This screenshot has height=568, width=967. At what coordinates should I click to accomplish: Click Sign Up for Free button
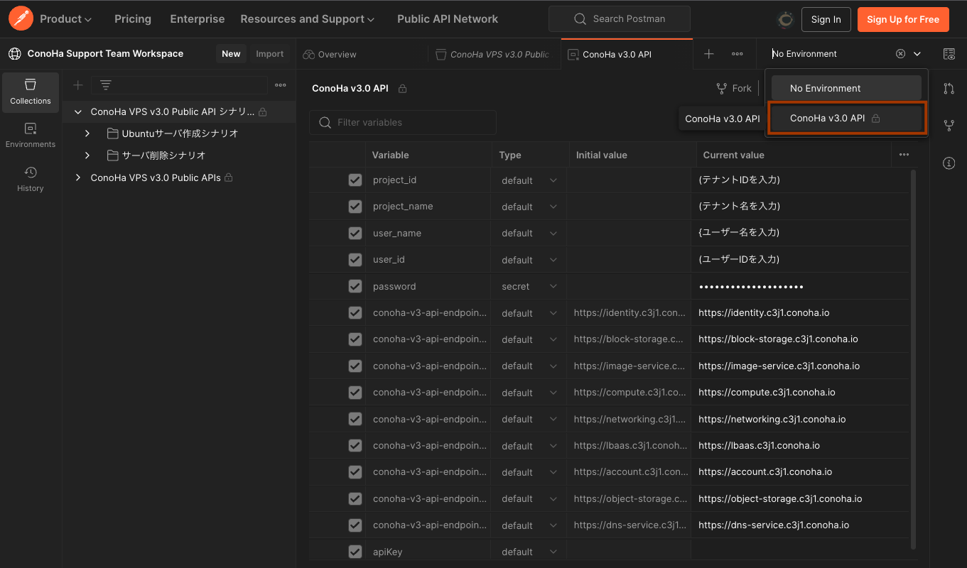(903, 19)
